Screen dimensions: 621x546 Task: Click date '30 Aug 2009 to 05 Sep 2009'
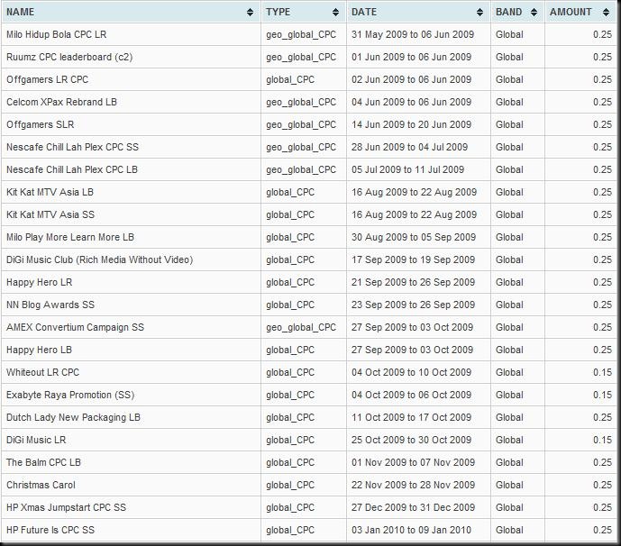414,238
